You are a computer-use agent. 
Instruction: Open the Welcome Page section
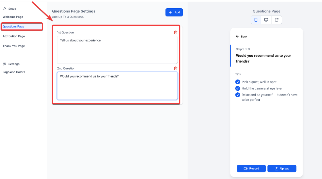pyautogui.click(x=13, y=17)
